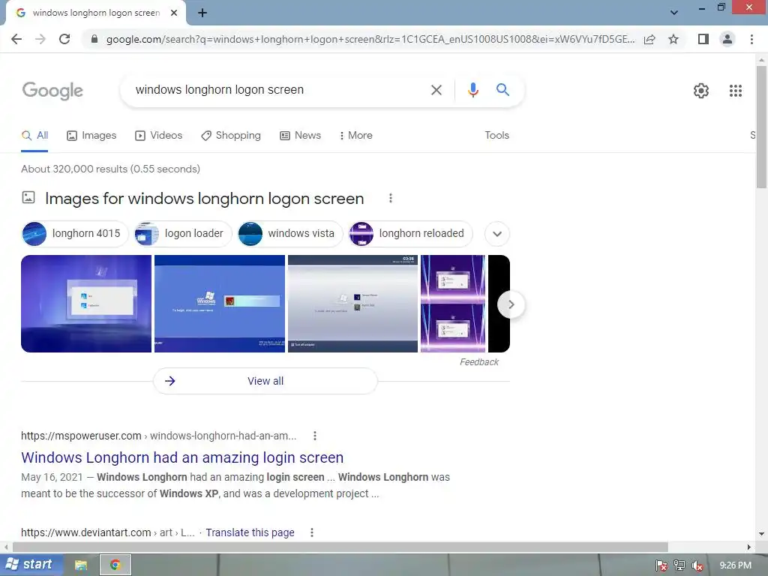Click the Google logo
Viewport: 768px width, 576px height.
(53, 91)
